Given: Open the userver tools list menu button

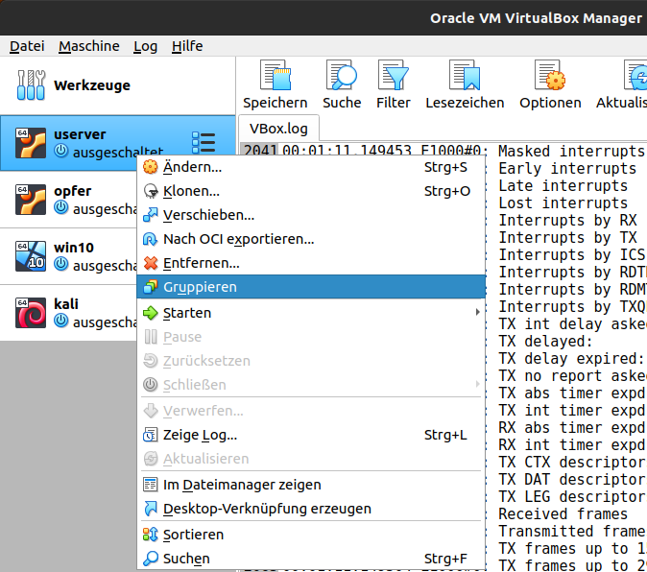Looking at the screenshot, I should pyautogui.click(x=204, y=142).
